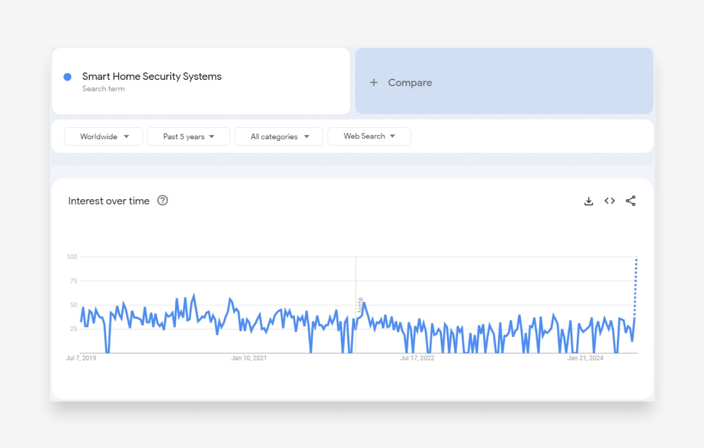The width and height of the screenshot is (704, 448).
Task: Open the Interest over time help icon
Action: coord(163,200)
